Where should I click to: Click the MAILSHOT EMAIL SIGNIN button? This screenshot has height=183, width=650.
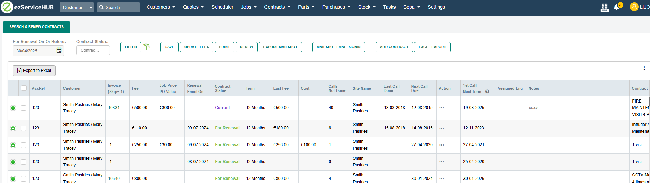[339, 47]
